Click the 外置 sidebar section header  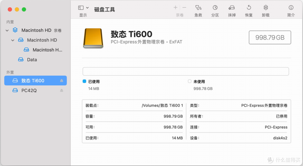[10, 72]
